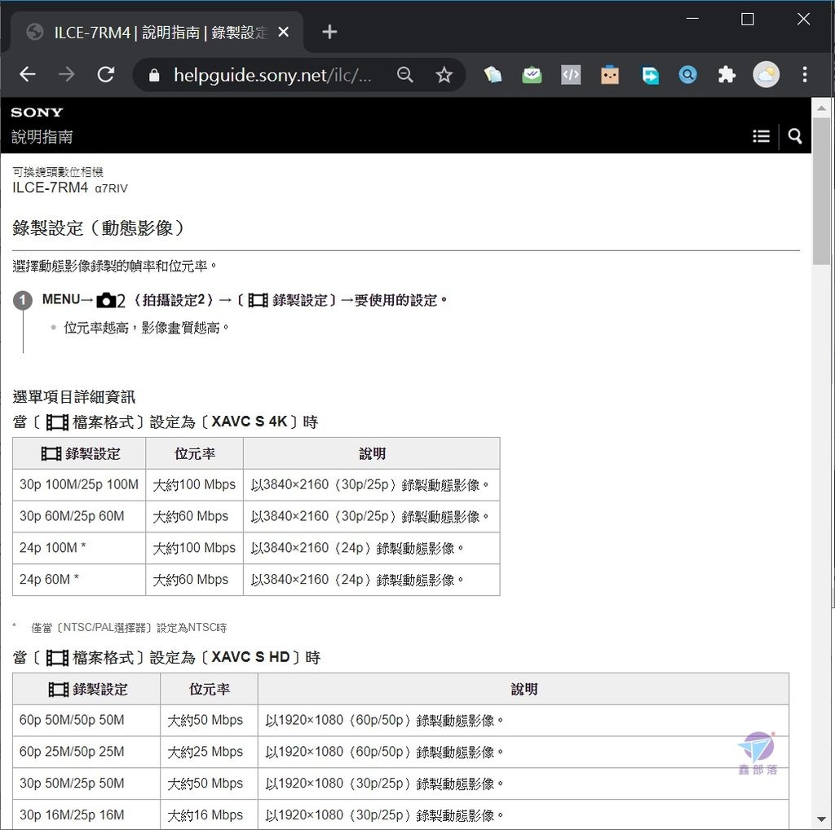Open the 說明指南 header link
This screenshot has width=835, height=830.
[x=42, y=137]
